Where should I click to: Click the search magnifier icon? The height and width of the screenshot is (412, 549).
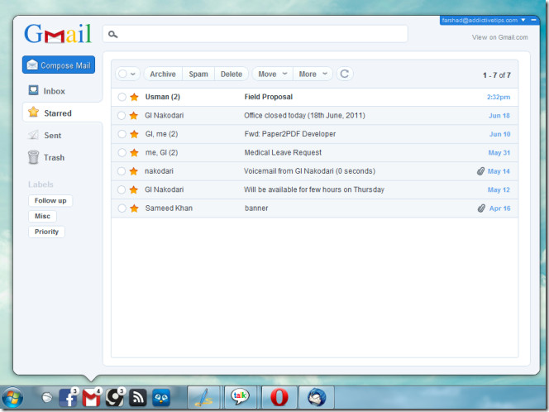pyautogui.click(x=112, y=35)
